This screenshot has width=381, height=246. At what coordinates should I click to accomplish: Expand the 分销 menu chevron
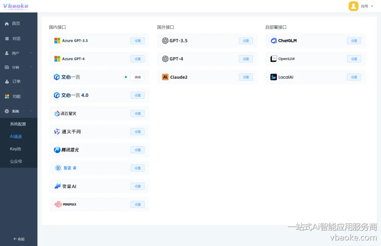click(x=31, y=67)
